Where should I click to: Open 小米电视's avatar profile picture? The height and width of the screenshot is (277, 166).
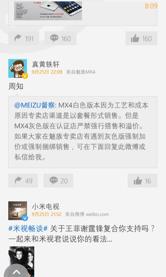coord(18,211)
